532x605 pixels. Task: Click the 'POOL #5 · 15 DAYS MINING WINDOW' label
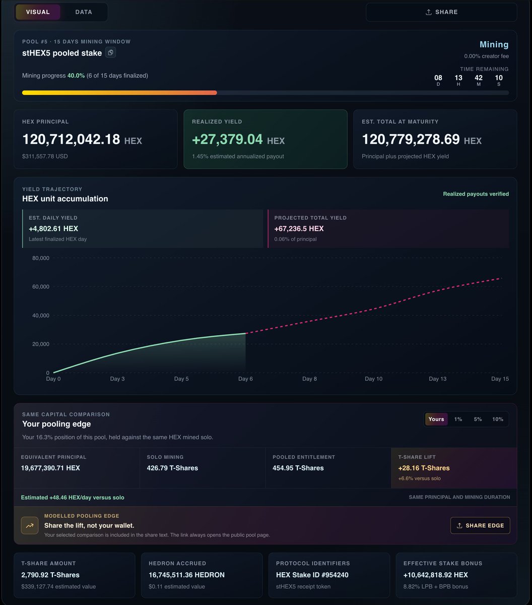click(x=77, y=41)
